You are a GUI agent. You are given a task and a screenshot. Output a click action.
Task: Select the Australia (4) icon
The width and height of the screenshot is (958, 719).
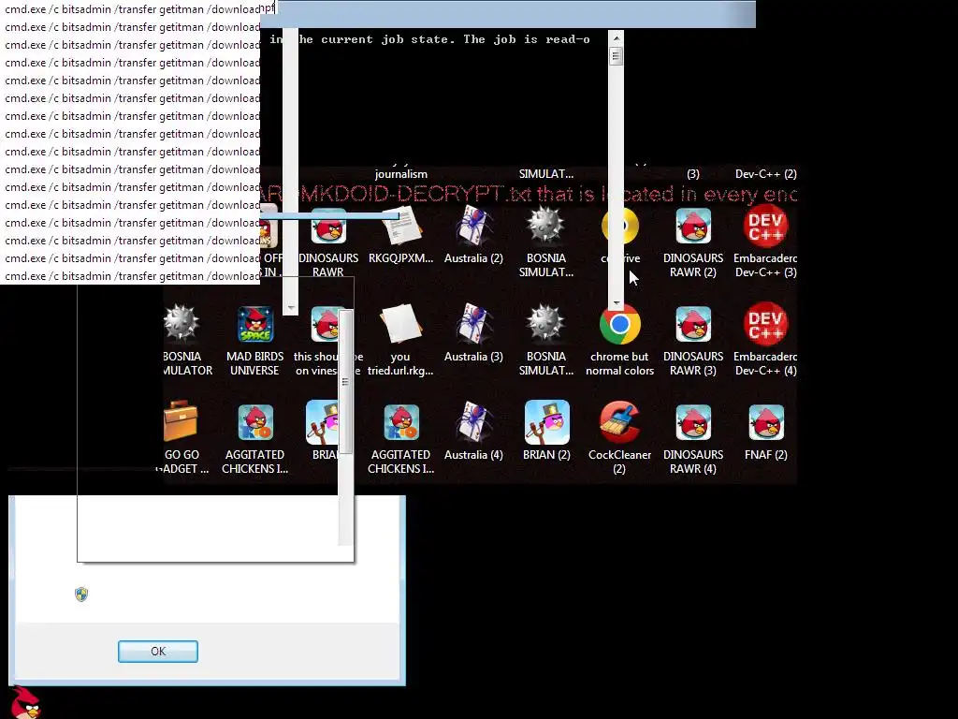tap(473, 421)
